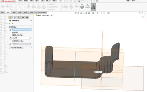Switch to the 焊件 ribbon tab
The height and width of the screenshot is (92, 147).
26,12
